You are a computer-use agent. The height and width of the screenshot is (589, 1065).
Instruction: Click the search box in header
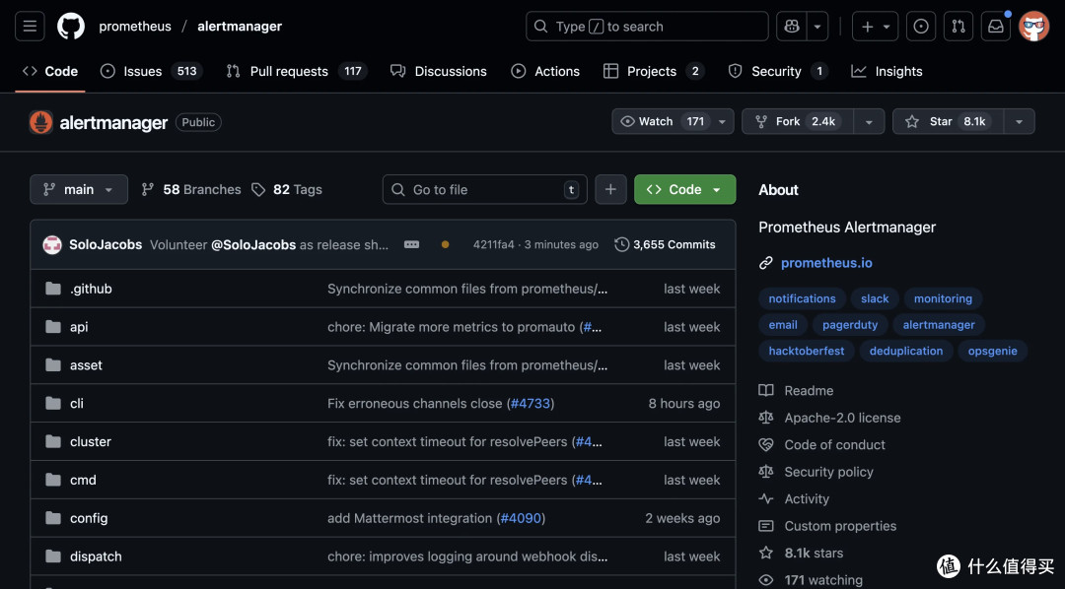647,27
